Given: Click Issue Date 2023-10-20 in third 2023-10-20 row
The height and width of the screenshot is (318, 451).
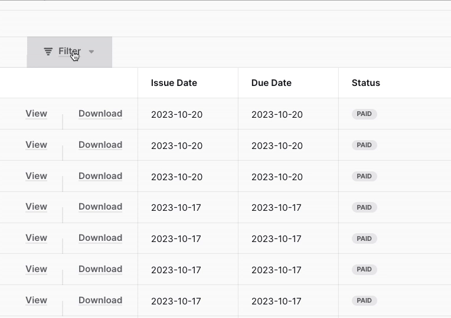Looking at the screenshot, I should coord(177,177).
